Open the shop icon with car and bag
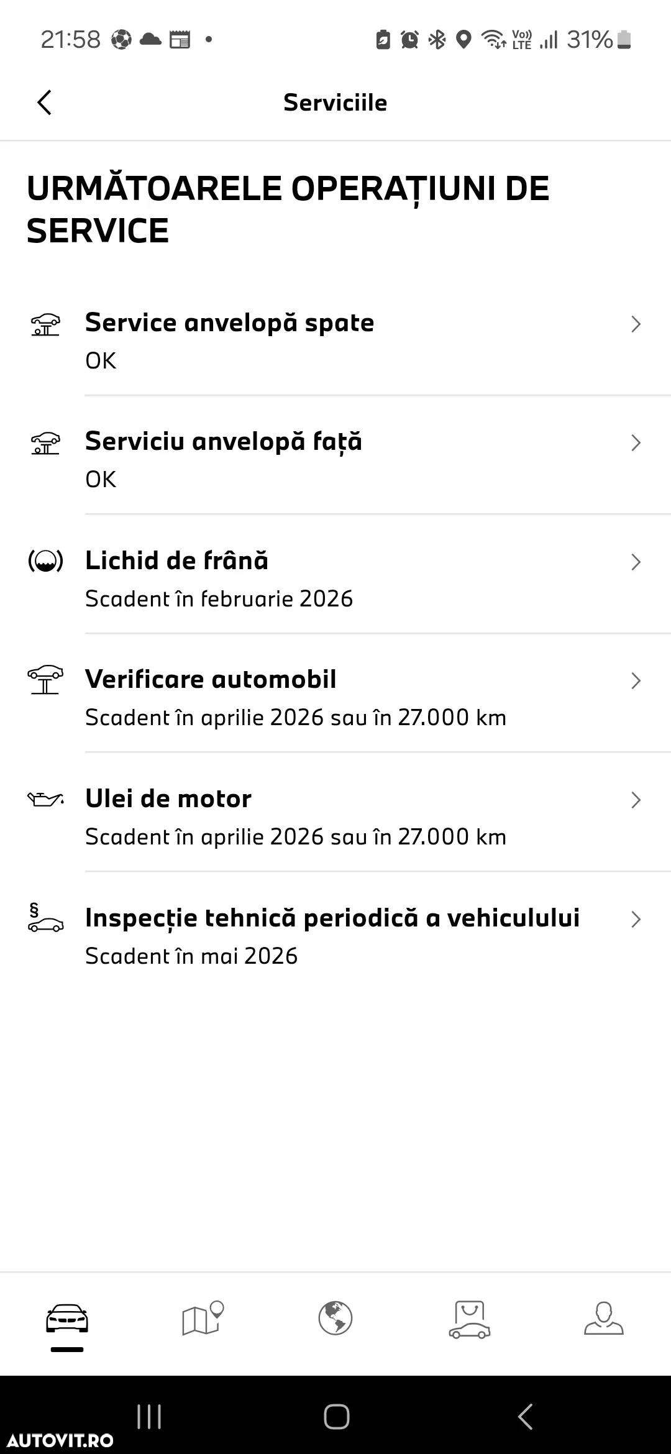 click(x=469, y=1319)
